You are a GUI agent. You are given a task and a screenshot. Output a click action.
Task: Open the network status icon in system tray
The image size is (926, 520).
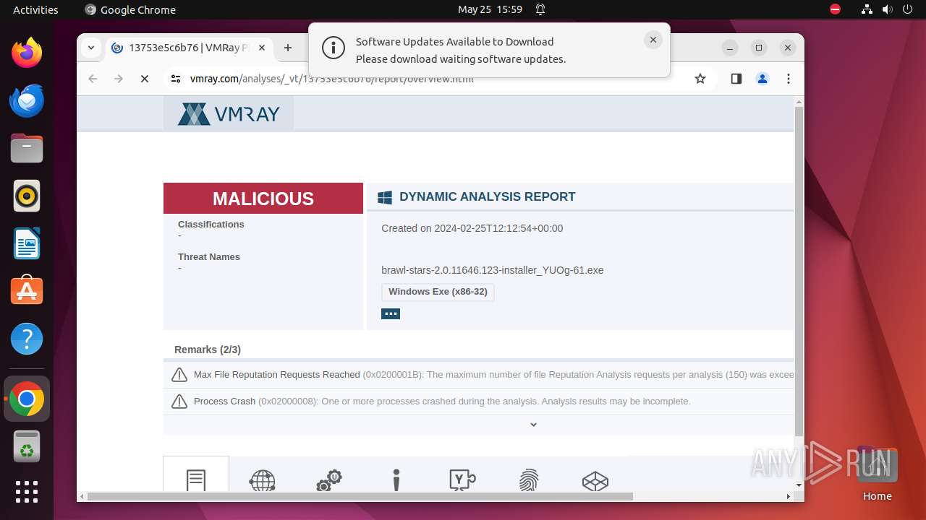point(867,9)
